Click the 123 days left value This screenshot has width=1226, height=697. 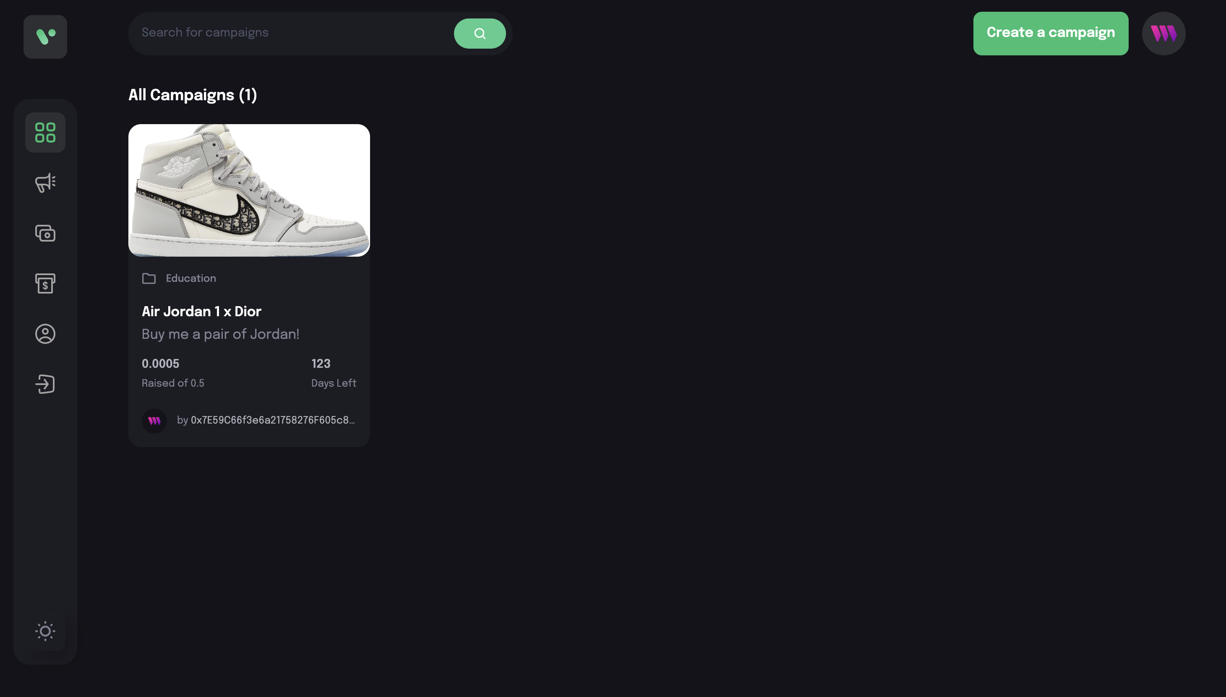coord(321,364)
